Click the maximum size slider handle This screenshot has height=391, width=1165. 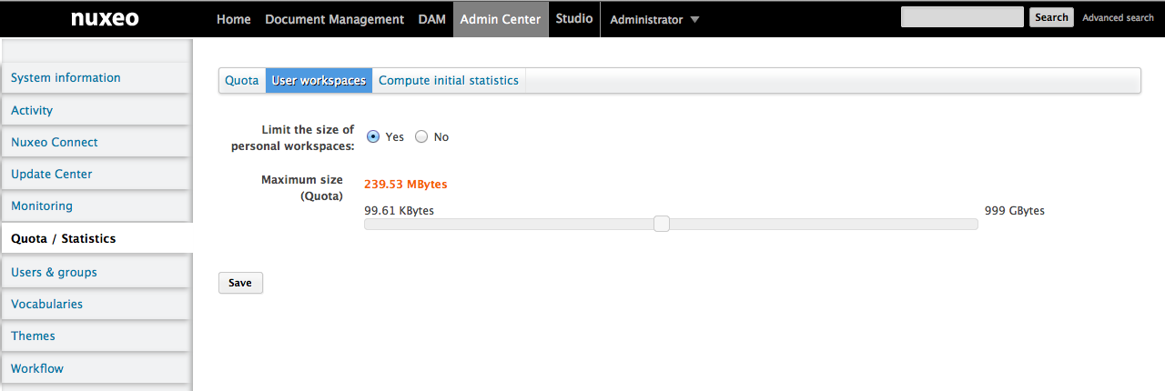[662, 224]
